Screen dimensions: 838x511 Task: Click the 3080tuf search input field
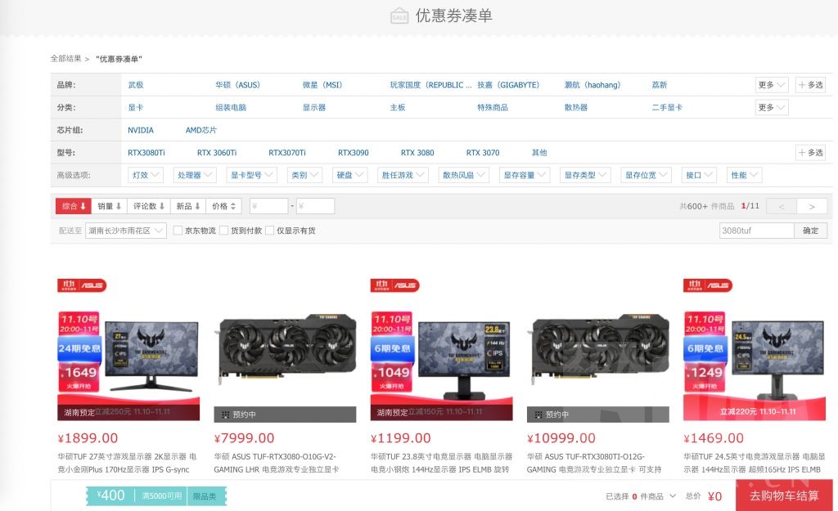pos(756,230)
